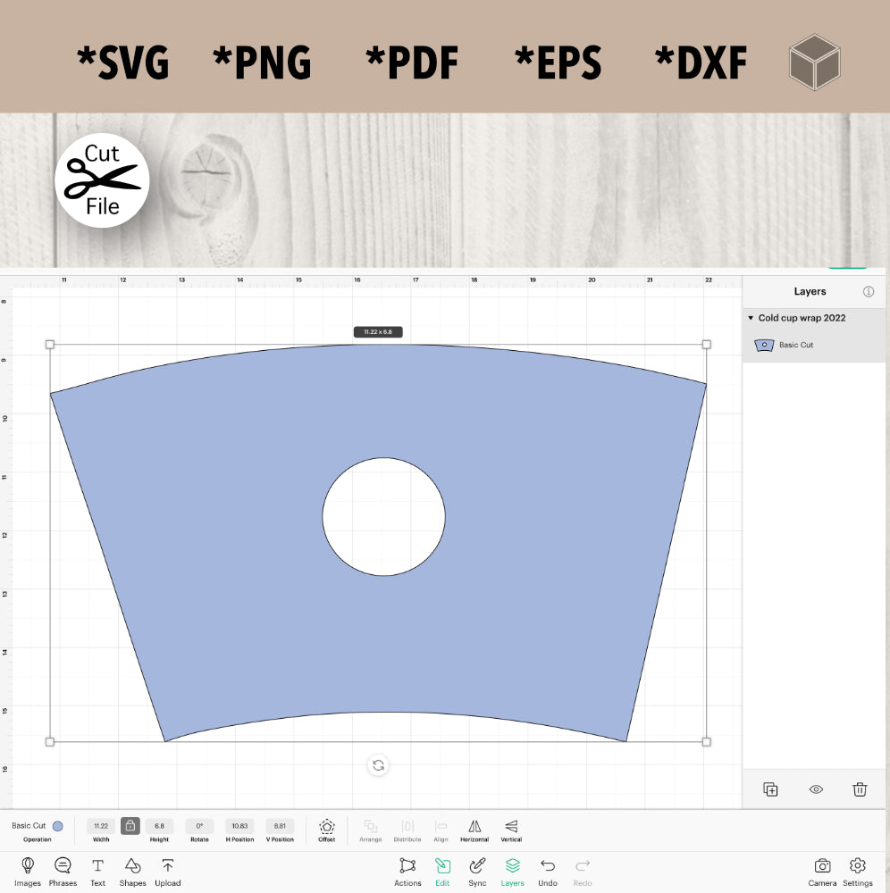Image resolution: width=890 pixels, height=893 pixels.
Task: Select the Basic Cut layer
Action: pos(795,345)
